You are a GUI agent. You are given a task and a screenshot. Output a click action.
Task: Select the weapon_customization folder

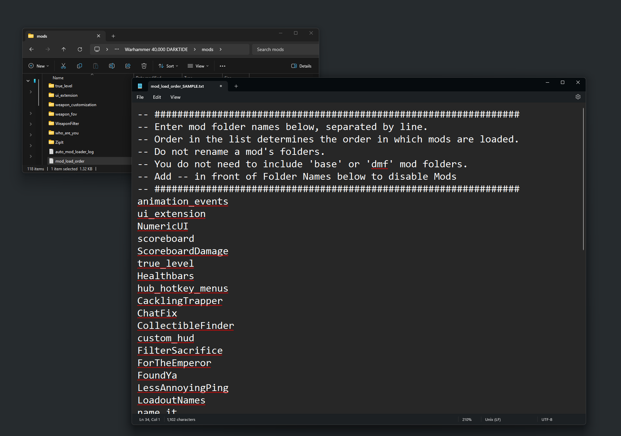coord(76,105)
